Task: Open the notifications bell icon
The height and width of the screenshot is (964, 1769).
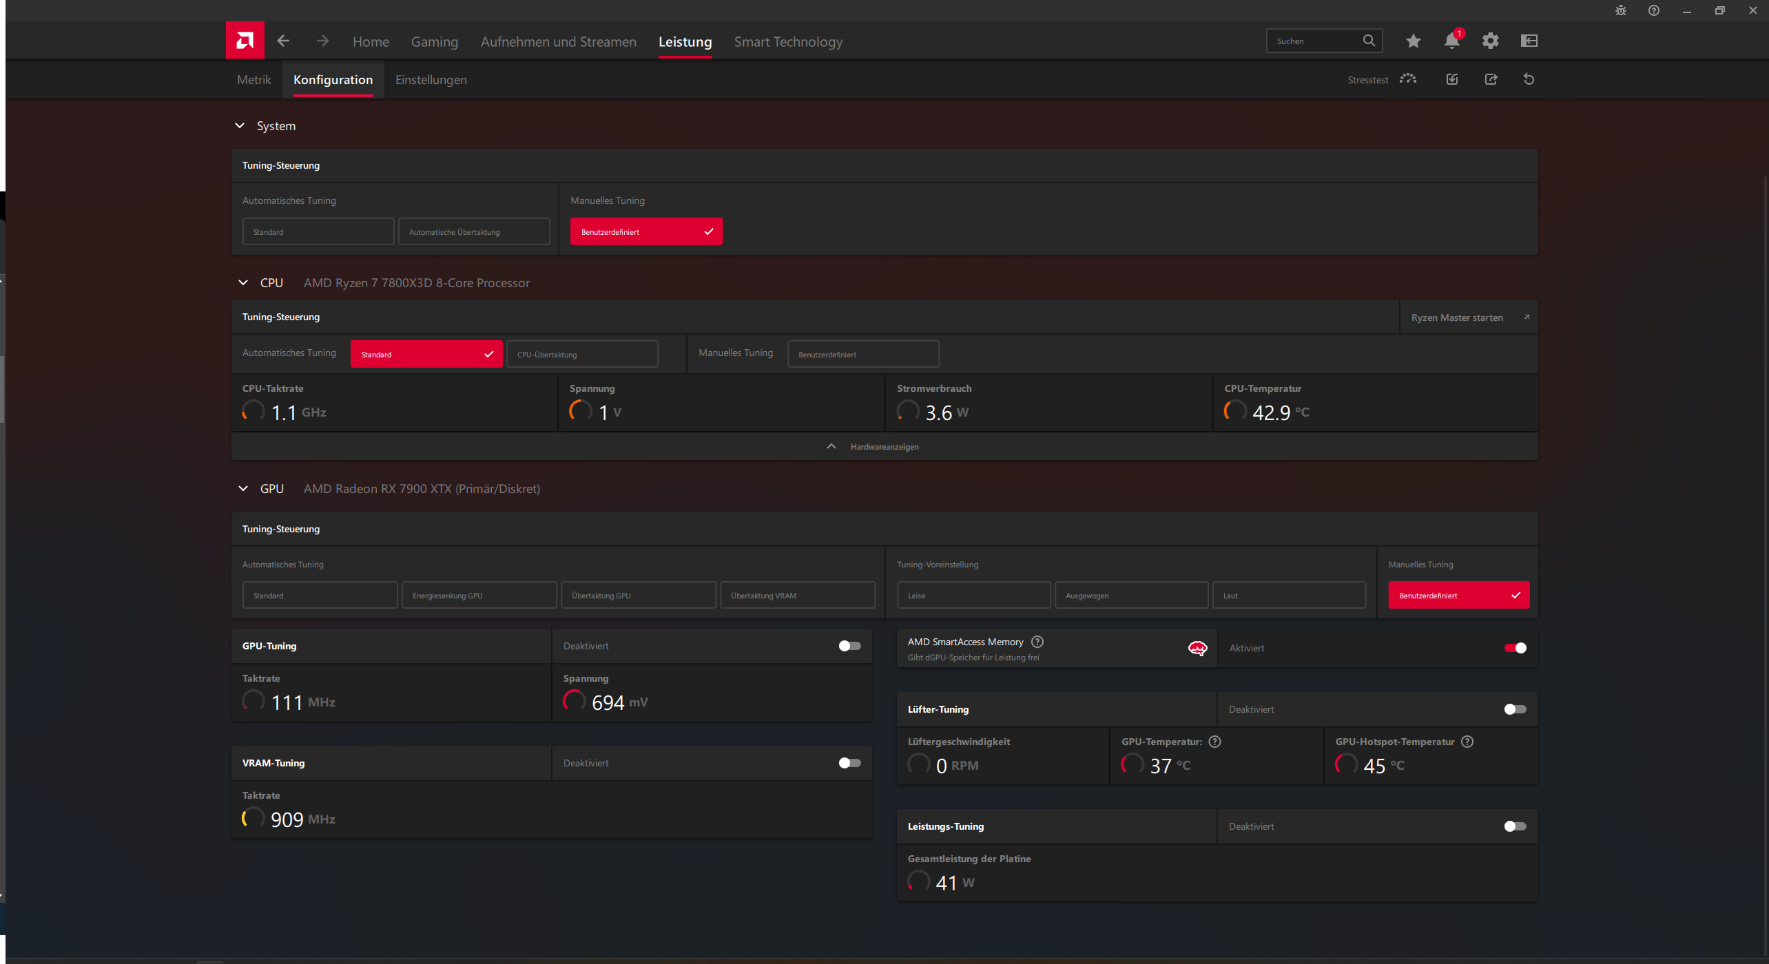Action: tap(1451, 41)
